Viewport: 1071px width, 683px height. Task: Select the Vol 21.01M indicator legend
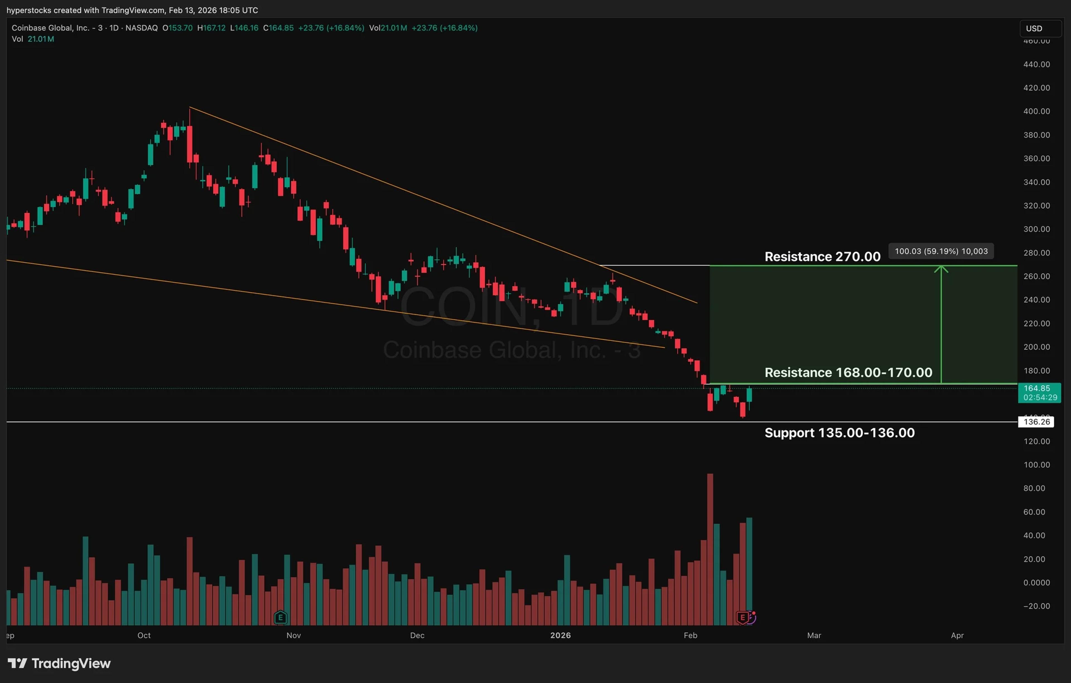(x=33, y=39)
